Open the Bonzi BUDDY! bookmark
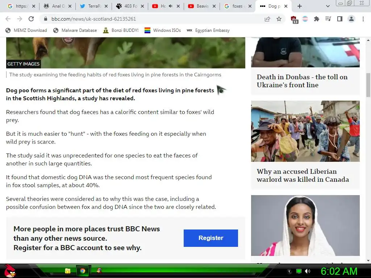Image resolution: width=371 pixels, height=278 pixels. (x=121, y=30)
